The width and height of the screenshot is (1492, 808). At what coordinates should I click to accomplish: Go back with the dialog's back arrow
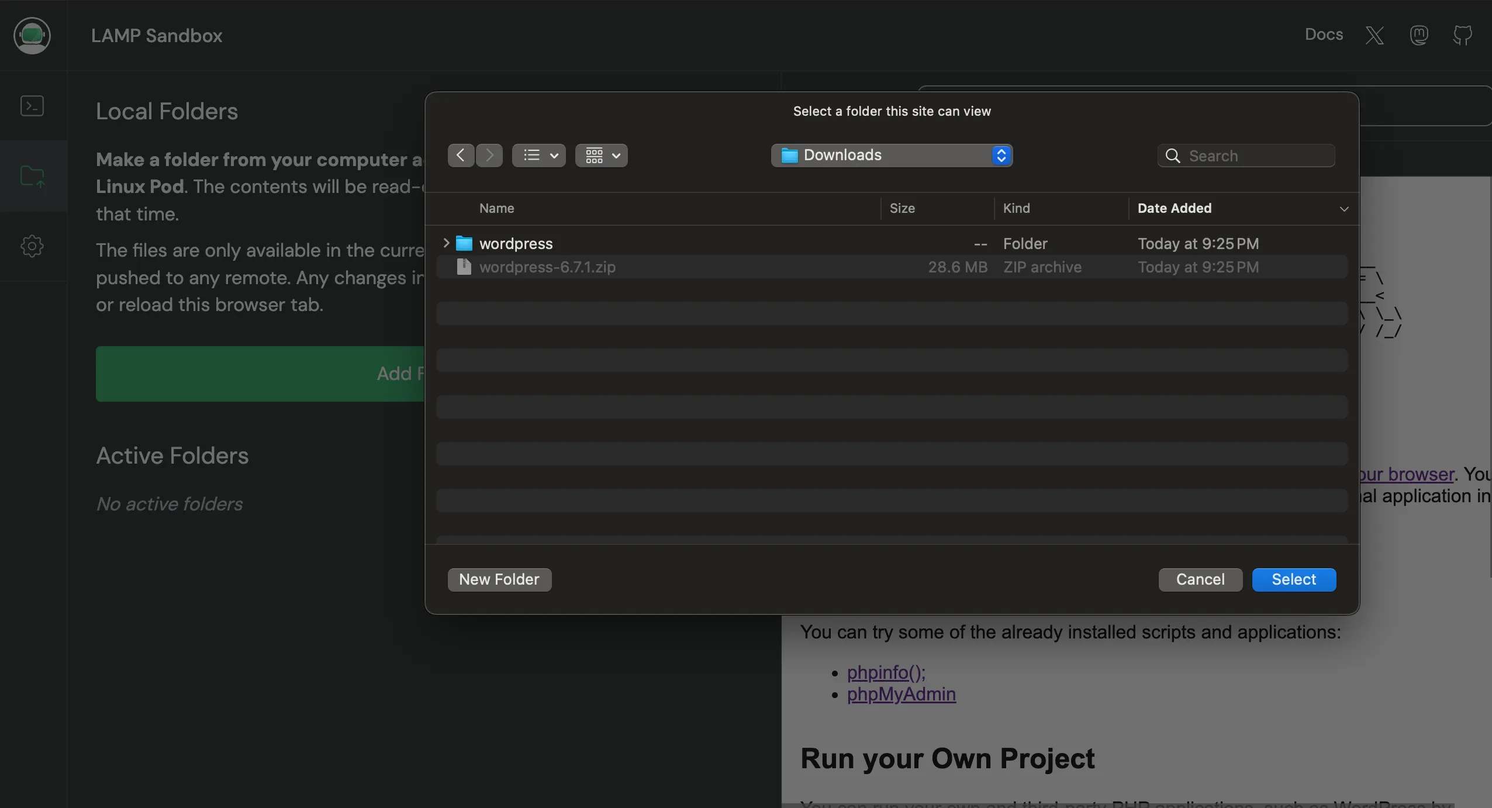click(461, 156)
